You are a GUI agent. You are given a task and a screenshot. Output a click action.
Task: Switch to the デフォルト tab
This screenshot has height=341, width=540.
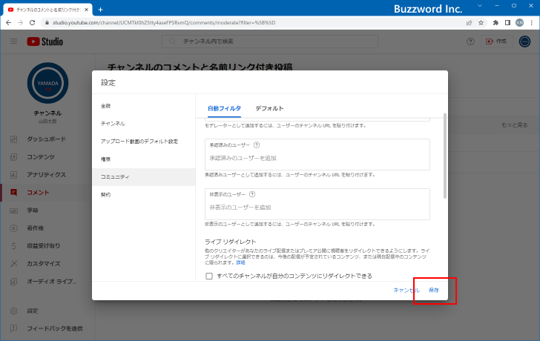[x=269, y=108]
